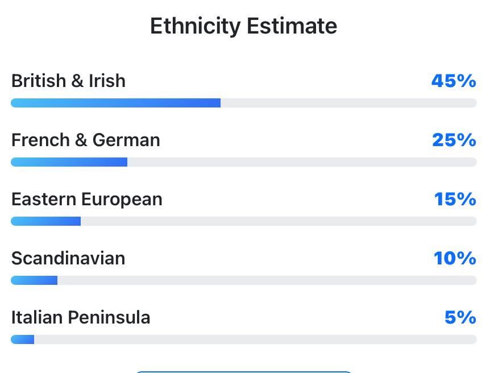Select the French & German label
The image size is (490, 373).
tap(85, 140)
